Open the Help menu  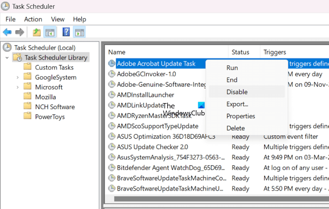(79, 20)
